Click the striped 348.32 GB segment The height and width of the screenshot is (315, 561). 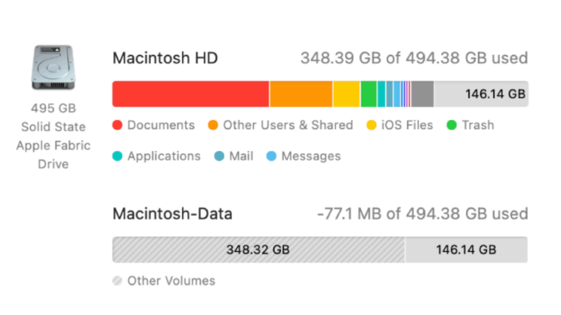(258, 250)
